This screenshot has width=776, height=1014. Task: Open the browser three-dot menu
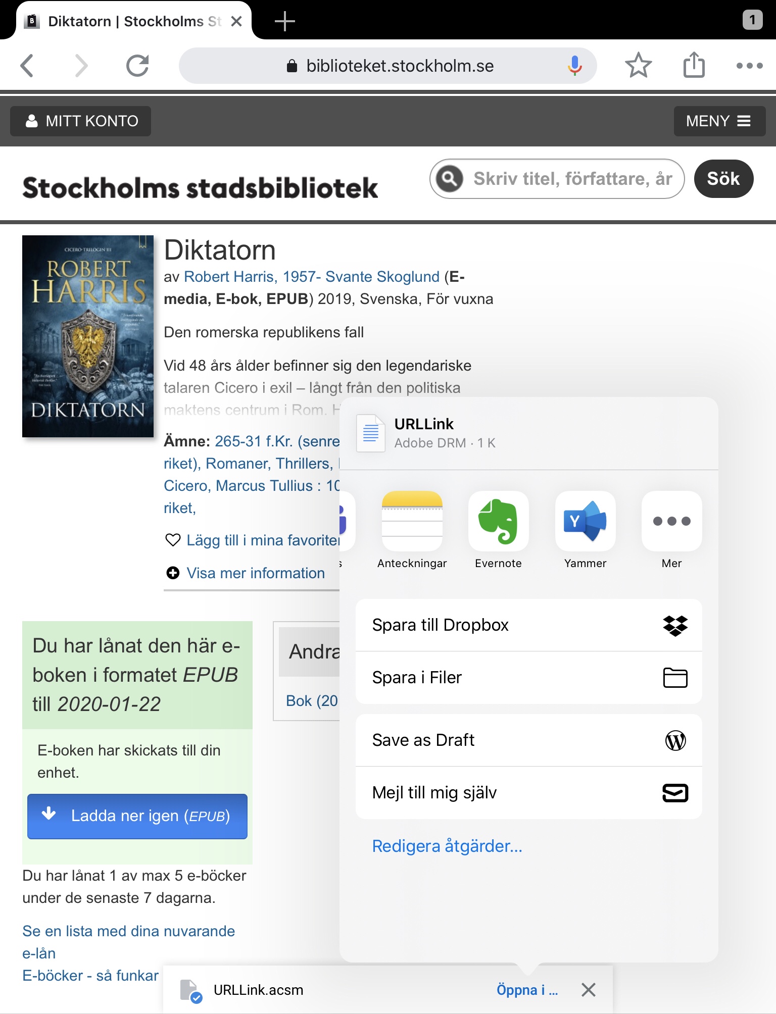pyautogui.click(x=749, y=66)
